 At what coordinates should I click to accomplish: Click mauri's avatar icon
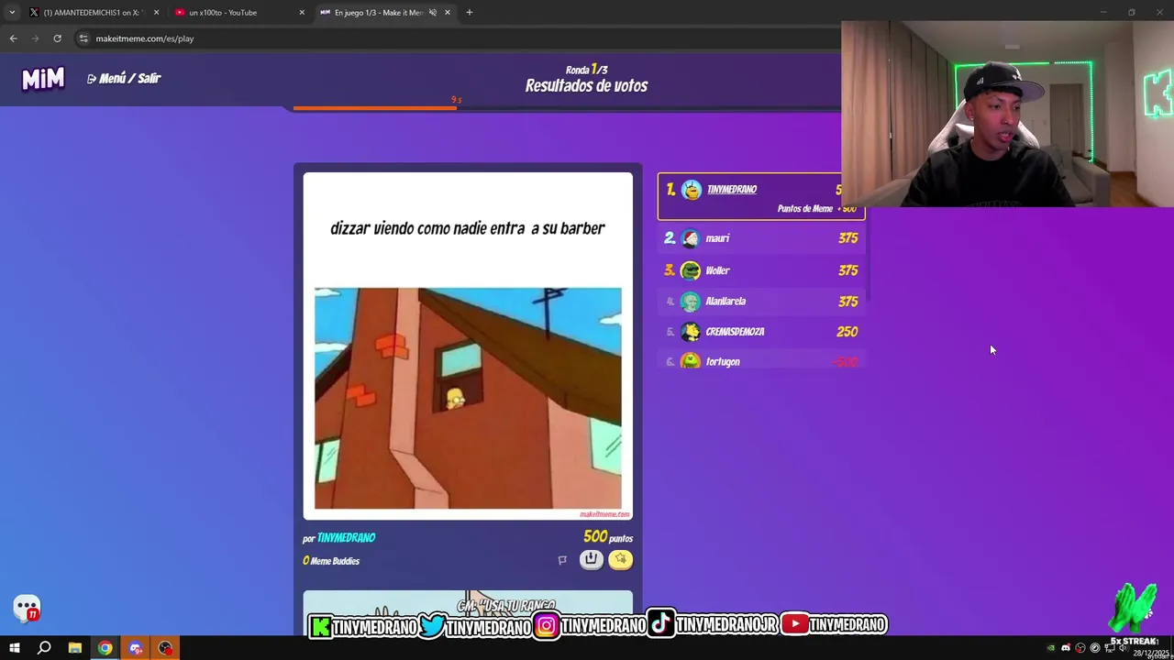[x=691, y=238]
